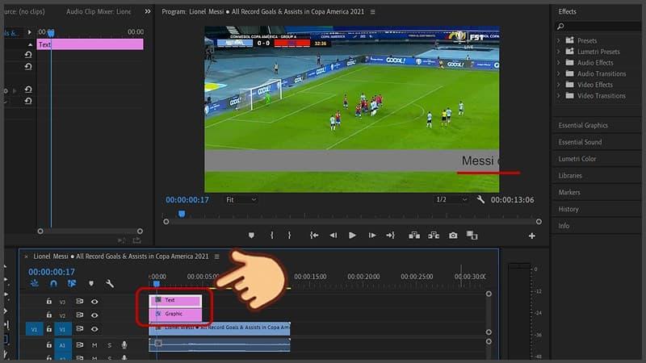Screen dimensions: 646x363
Task: Click the timeline playhead handle
Action: click(x=156, y=284)
